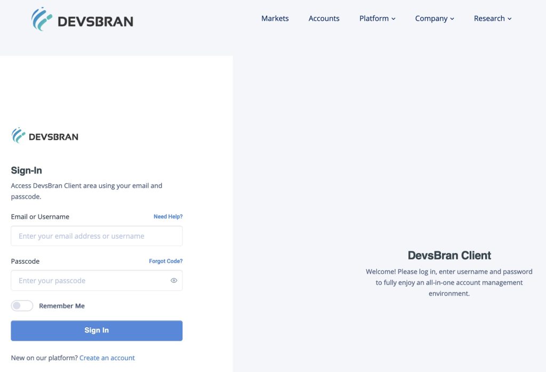Open the Accounts menu item
This screenshot has width=546, height=372.
324,19
